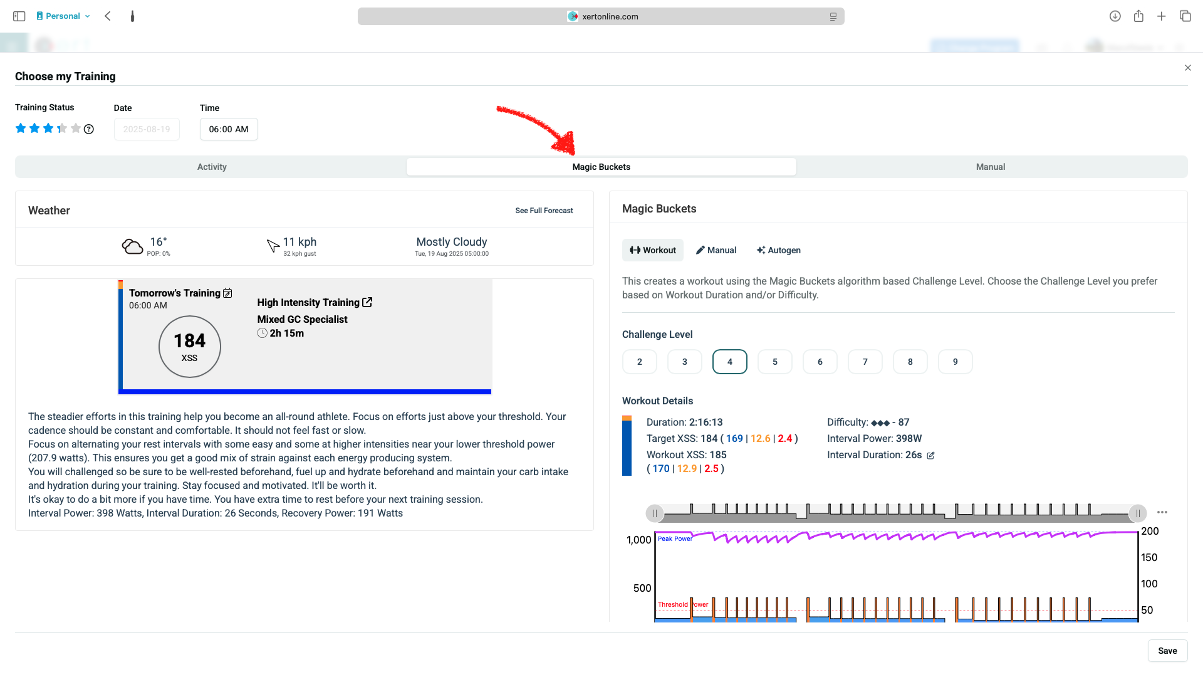
Task: Open the Tomorrow's Training edit icon
Action: pyautogui.click(x=227, y=293)
